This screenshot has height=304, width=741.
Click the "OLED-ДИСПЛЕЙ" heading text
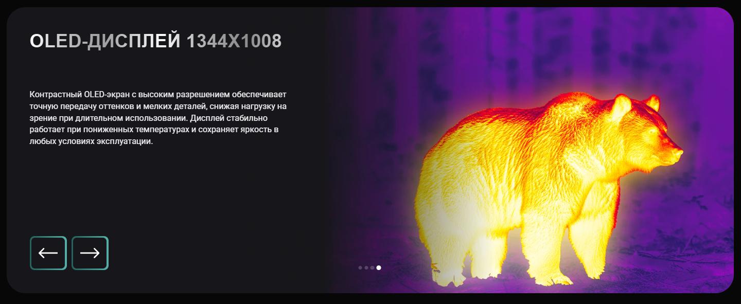pyautogui.click(x=105, y=41)
